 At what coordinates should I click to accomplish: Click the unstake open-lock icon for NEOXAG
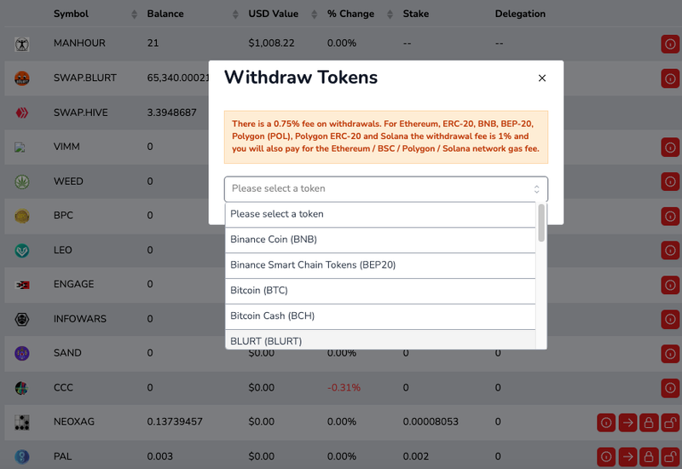pos(671,422)
